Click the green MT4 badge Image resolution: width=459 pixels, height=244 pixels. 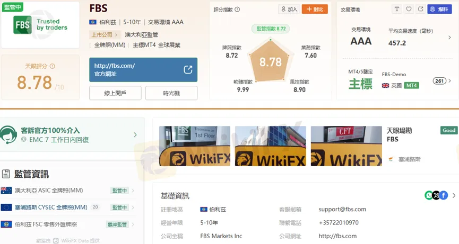click(x=412, y=86)
